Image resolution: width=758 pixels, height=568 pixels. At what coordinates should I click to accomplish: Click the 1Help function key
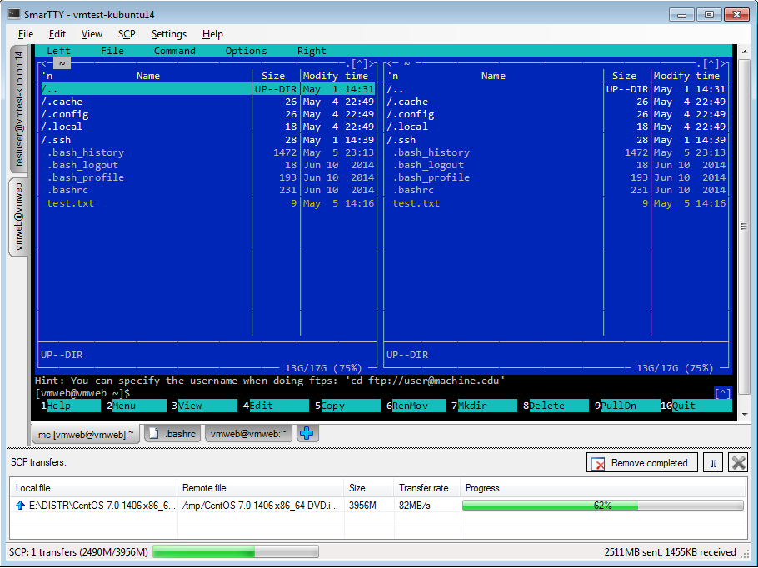(x=71, y=406)
